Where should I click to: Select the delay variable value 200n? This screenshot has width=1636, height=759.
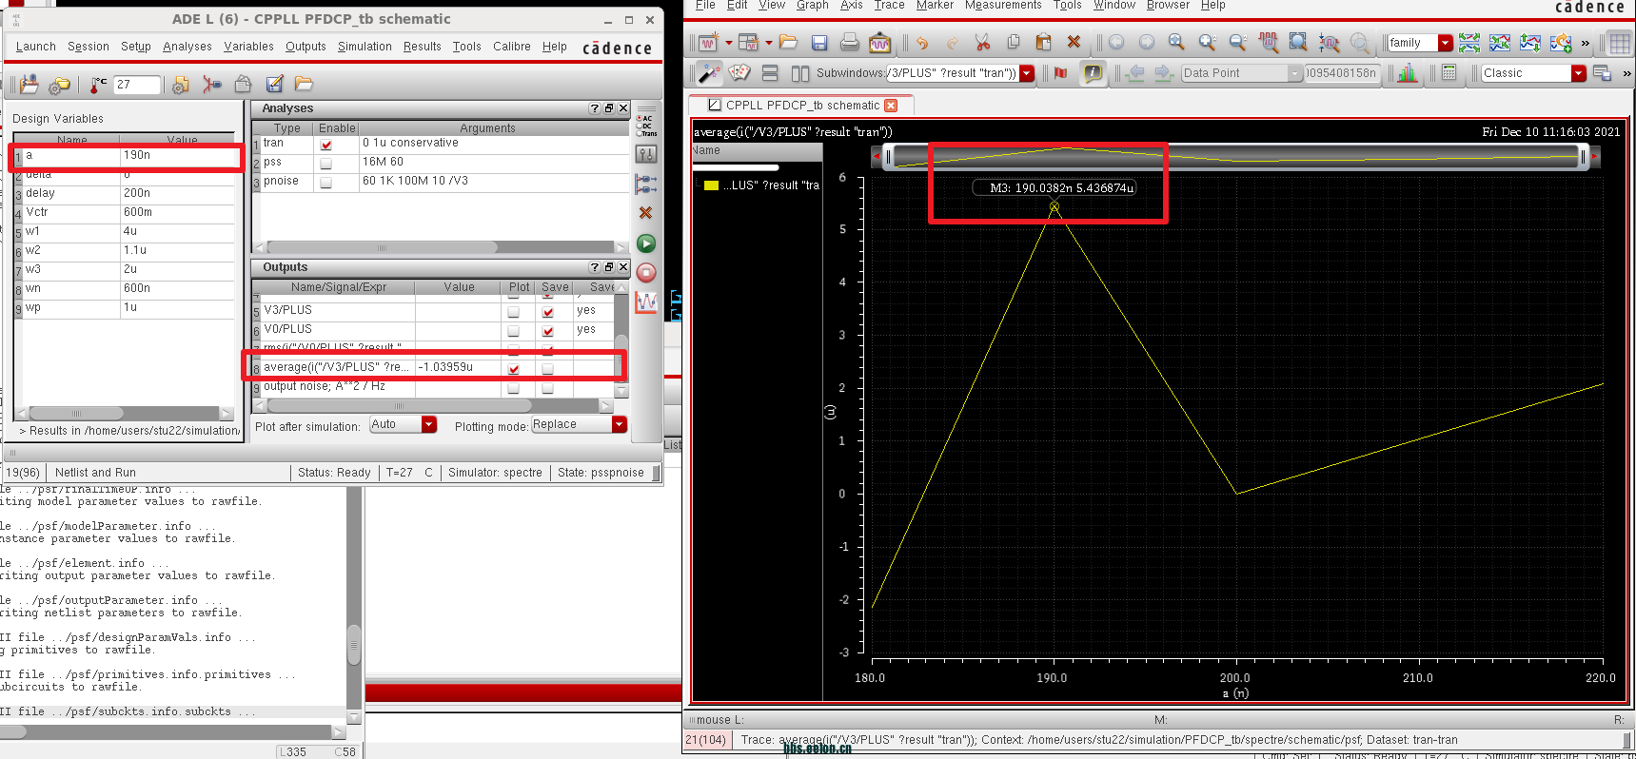point(177,193)
